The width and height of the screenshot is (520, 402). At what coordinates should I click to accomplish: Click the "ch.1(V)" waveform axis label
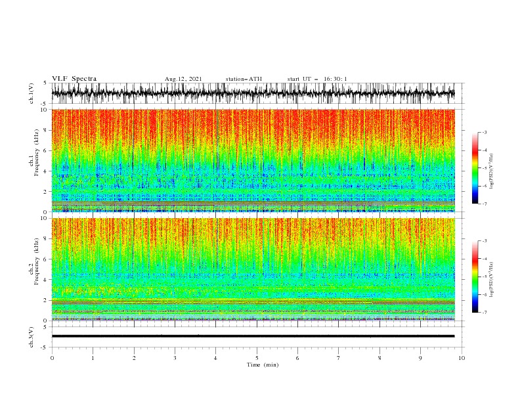(x=32, y=93)
